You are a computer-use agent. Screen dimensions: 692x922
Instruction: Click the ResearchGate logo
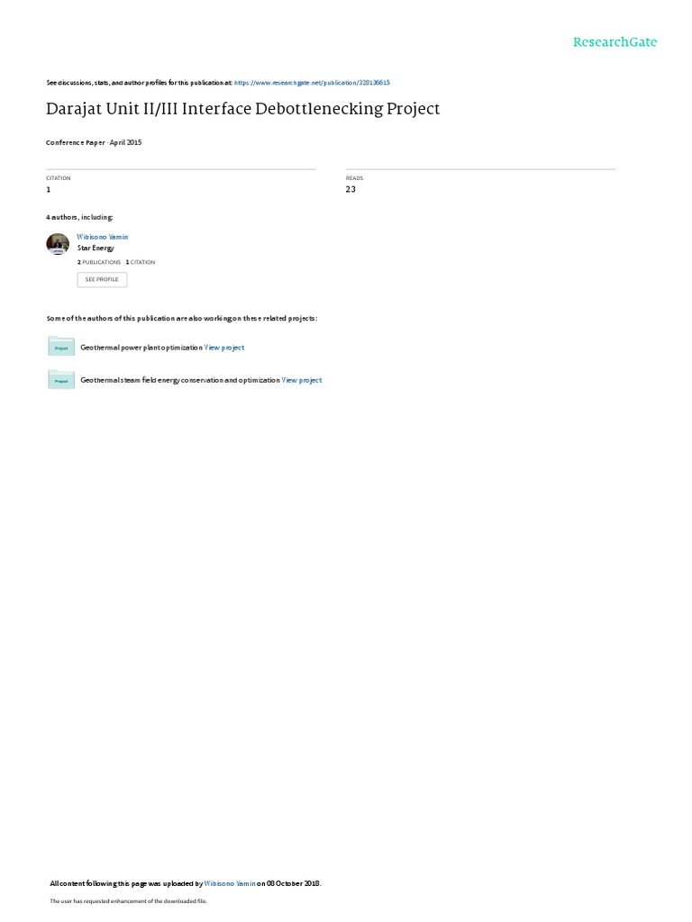click(x=615, y=41)
